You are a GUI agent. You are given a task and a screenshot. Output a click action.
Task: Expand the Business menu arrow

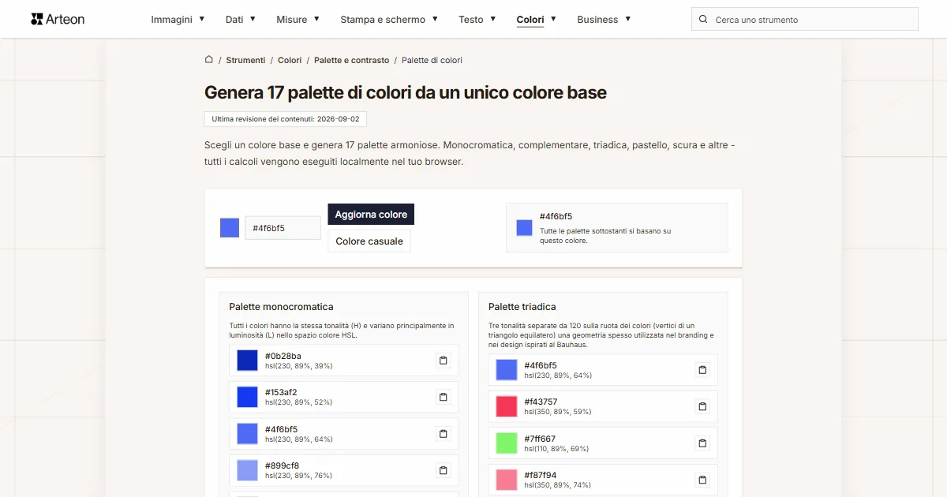627,19
